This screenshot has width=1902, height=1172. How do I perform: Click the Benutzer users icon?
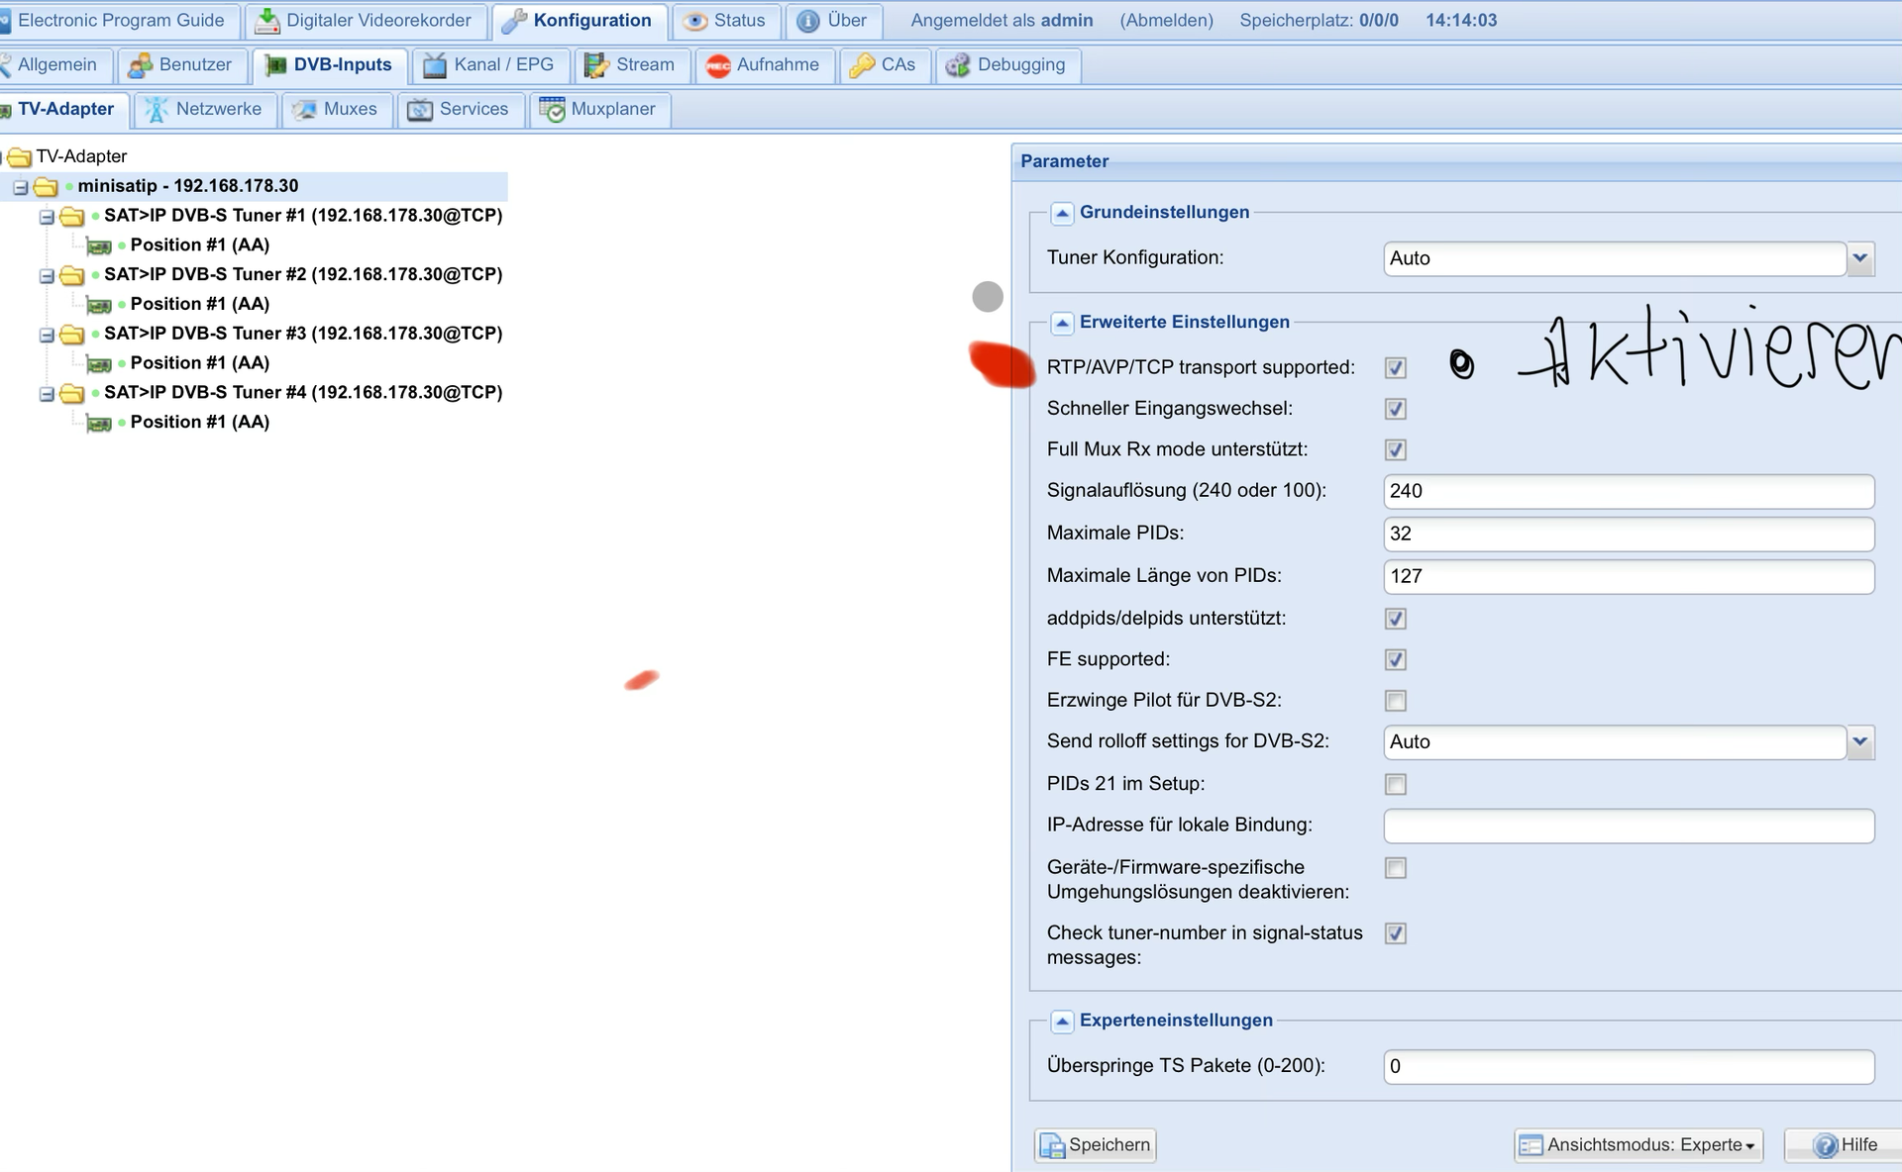[141, 65]
